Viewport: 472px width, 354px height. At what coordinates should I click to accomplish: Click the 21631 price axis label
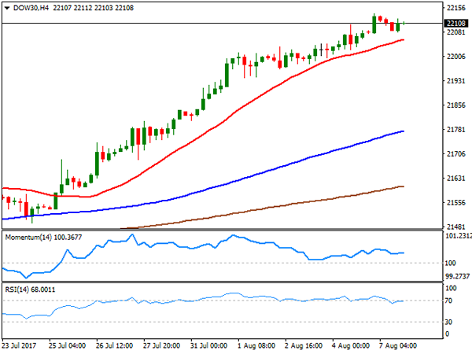coord(455,179)
